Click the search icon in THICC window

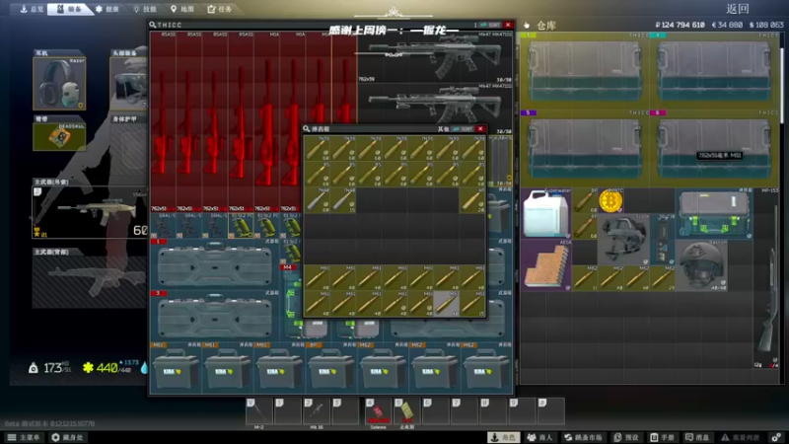pos(153,25)
